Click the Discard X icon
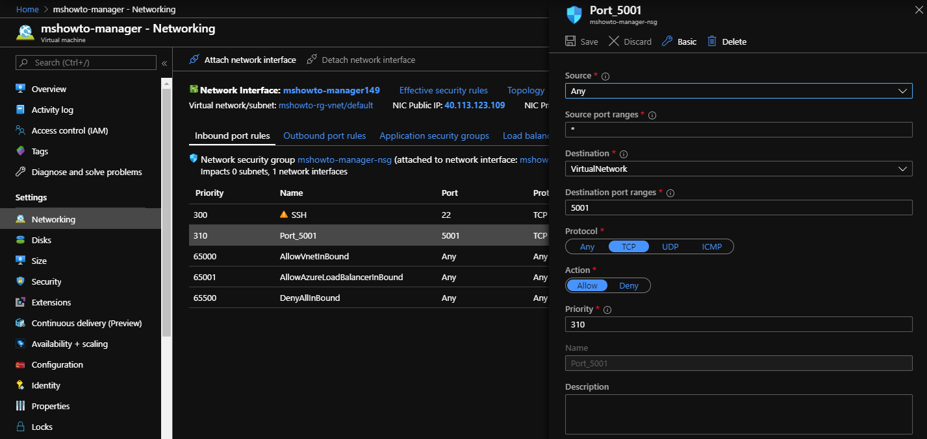The image size is (927, 439). tap(614, 42)
